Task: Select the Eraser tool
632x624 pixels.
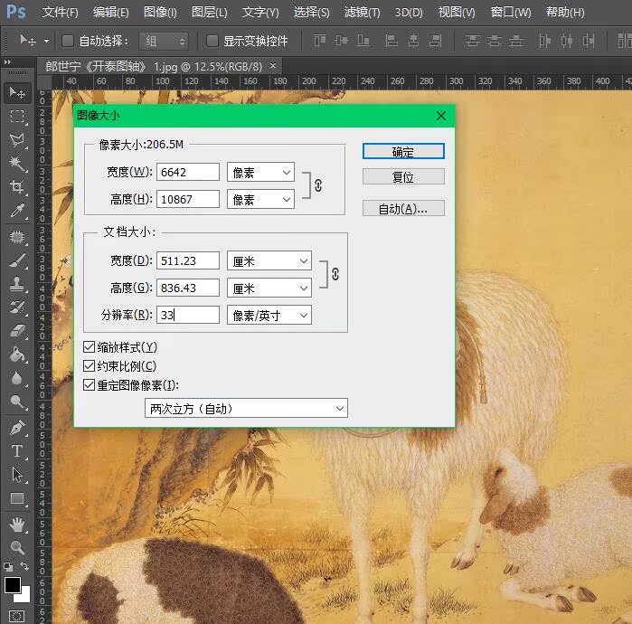Action: (x=17, y=331)
